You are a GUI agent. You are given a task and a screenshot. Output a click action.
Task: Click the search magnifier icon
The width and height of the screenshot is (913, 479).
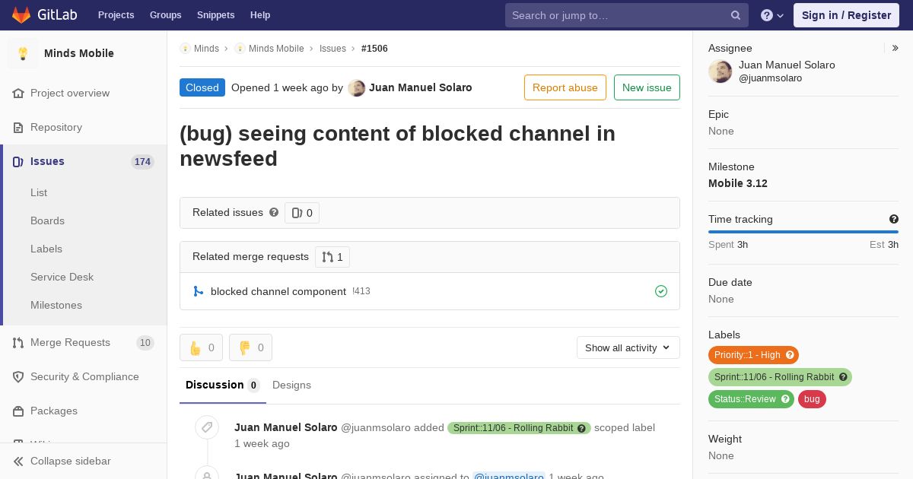736,15
